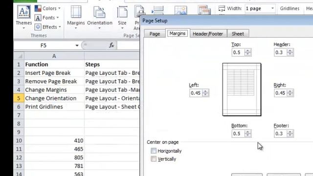Click the Breaks ribbon icon
This screenshot has height=176, width=313.
(158, 10)
